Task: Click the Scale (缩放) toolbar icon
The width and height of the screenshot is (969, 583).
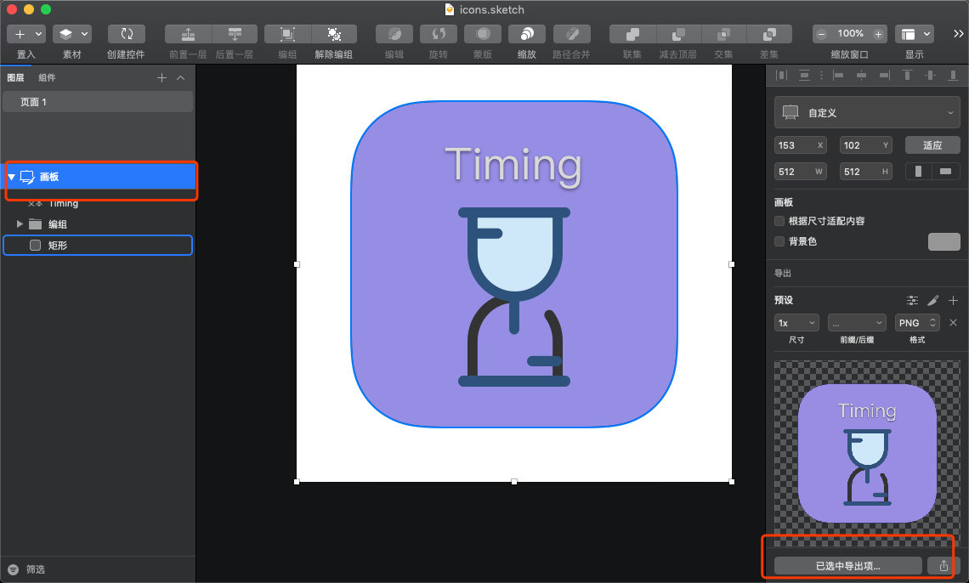Action: click(527, 34)
